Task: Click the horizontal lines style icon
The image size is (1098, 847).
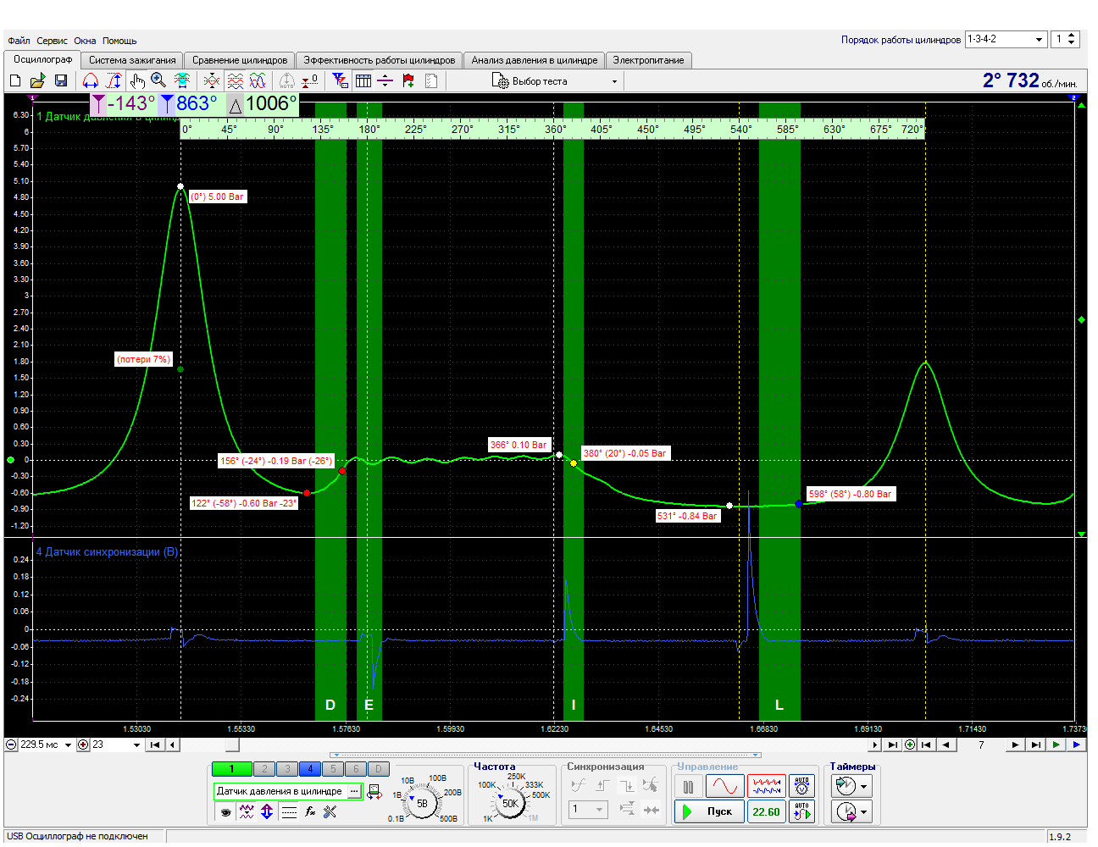Action: pos(289,811)
